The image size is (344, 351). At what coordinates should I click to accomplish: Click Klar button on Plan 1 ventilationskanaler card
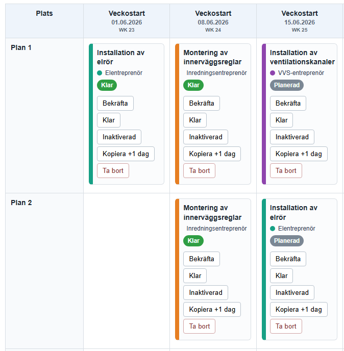point(281,120)
